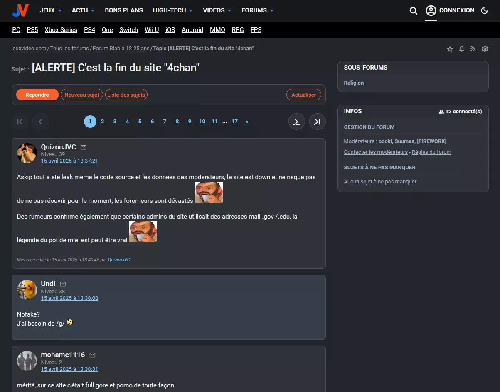Go to page 17 of topic

coord(234,122)
